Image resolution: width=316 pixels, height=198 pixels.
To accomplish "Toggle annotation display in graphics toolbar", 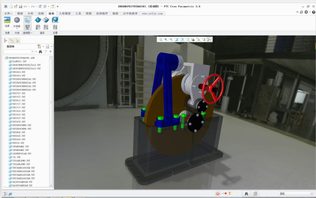I will pyautogui.click(x=204, y=39).
